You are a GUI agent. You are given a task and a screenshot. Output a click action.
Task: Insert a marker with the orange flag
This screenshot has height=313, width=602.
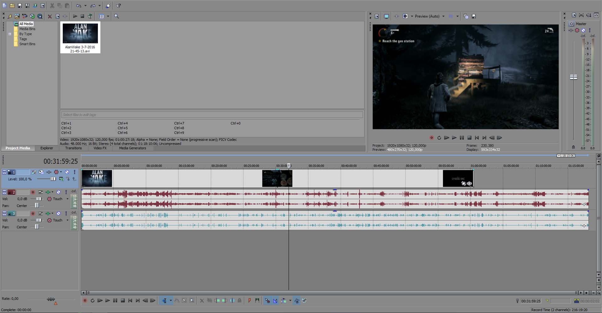tap(250, 301)
